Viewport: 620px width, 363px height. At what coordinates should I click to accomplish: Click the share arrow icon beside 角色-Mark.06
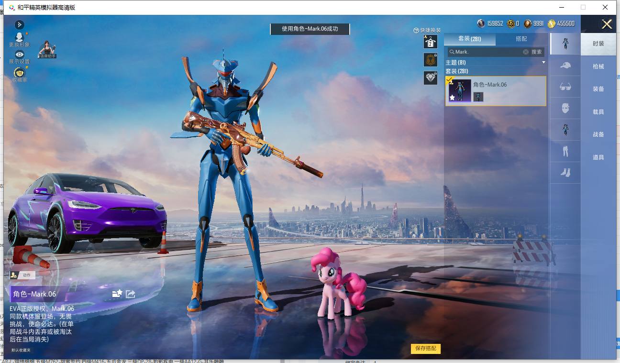coord(130,294)
